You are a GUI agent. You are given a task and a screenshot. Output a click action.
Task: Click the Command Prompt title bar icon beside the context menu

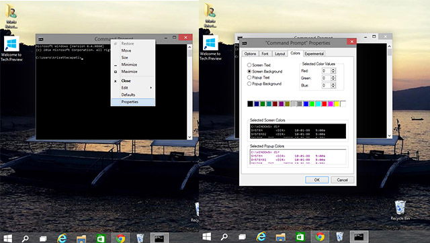(x=41, y=39)
